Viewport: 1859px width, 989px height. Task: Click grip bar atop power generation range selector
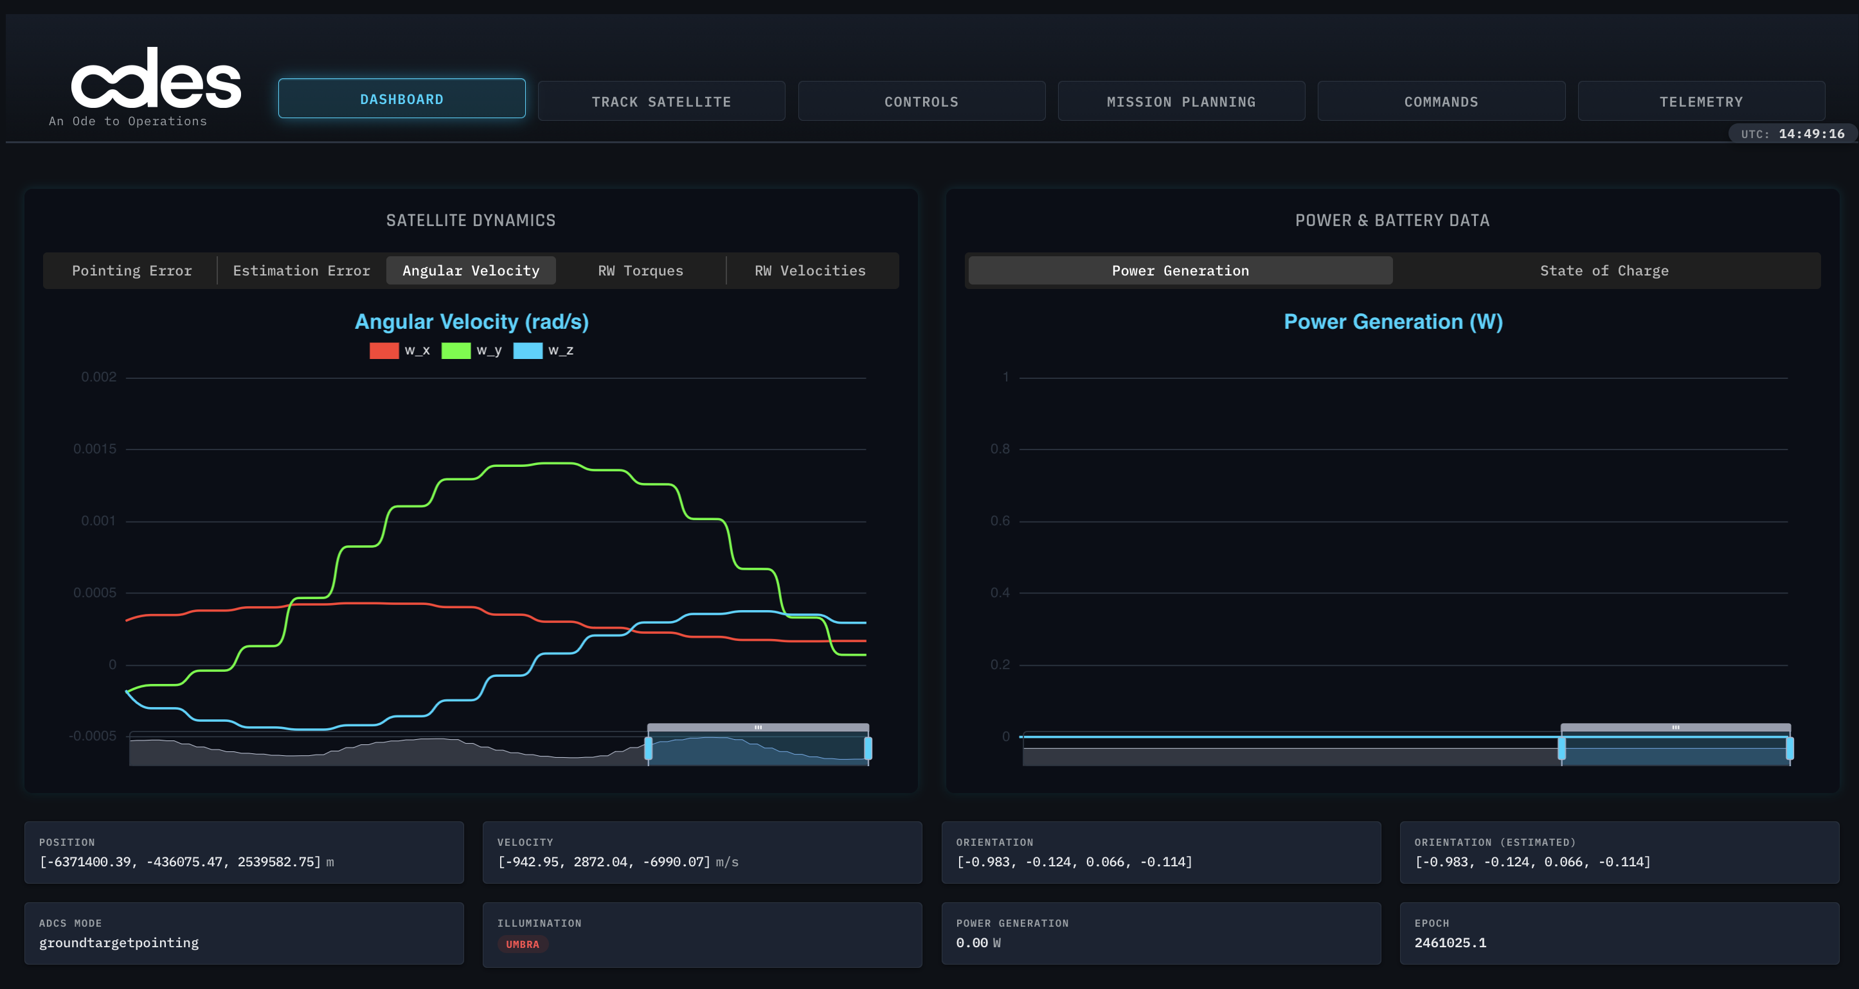click(x=1675, y=728)
